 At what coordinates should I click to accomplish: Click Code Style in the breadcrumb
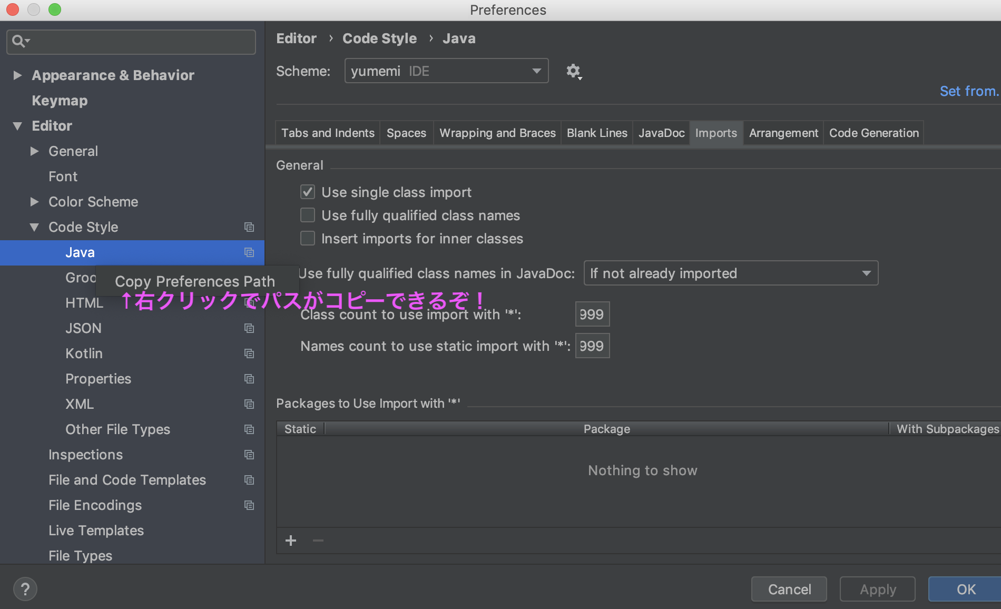[x=379, y=38]
